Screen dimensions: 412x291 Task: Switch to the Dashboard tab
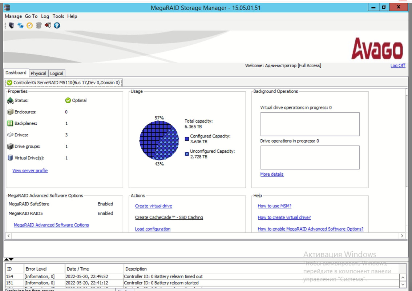coord(16,73)
